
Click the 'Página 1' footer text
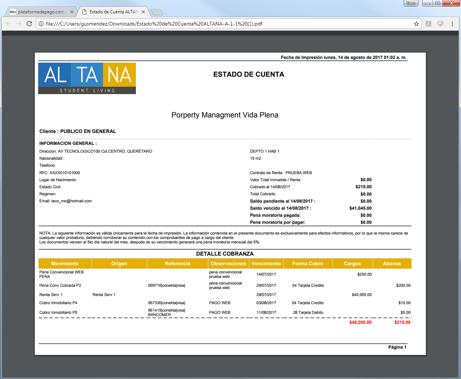pyautogui.click(x=397, y=347)
